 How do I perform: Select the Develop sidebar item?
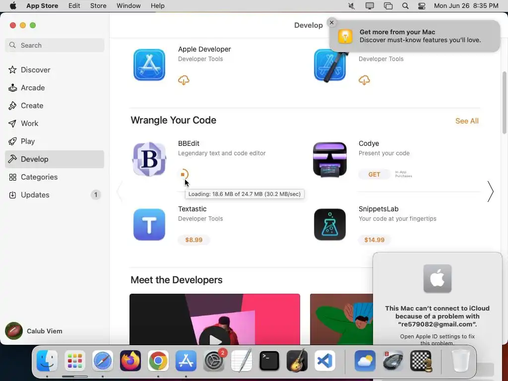tap(55, 159)
